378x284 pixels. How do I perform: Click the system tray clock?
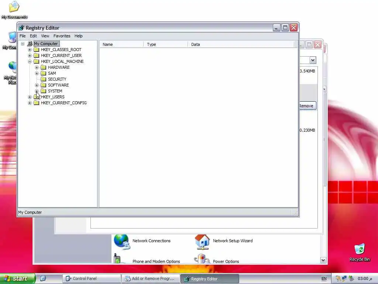coord(365,279)
